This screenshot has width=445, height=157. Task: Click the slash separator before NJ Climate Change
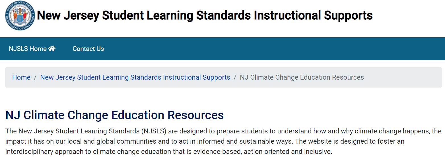tap(235, 77)
